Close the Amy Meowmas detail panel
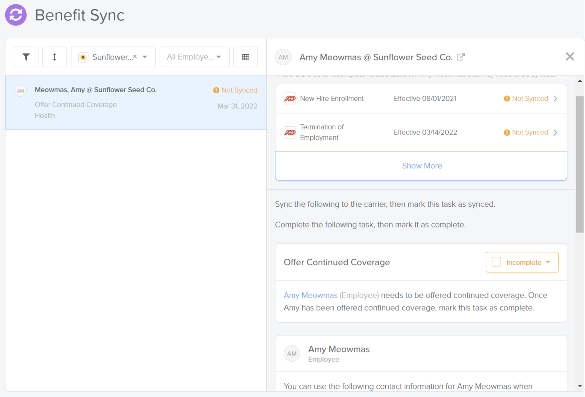Image resolution: width=585 pixels, height=397 pixels. tap(570, 57)
